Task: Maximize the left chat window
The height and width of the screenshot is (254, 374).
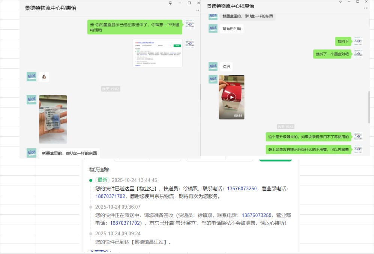Action: point(189,3)
